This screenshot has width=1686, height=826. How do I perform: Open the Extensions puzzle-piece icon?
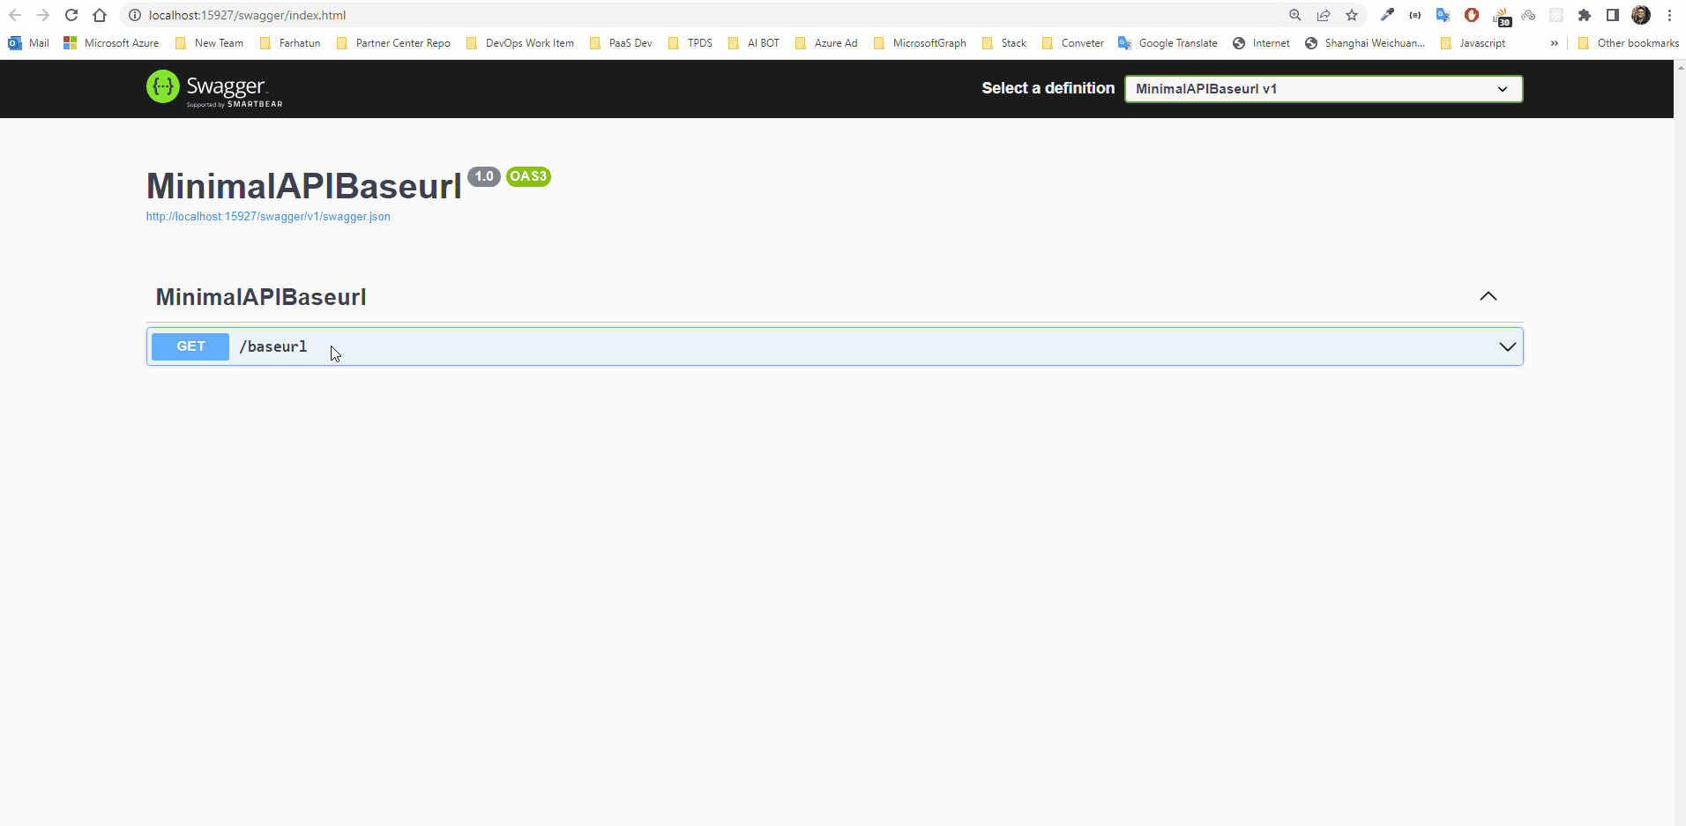tap(1585, 15)
